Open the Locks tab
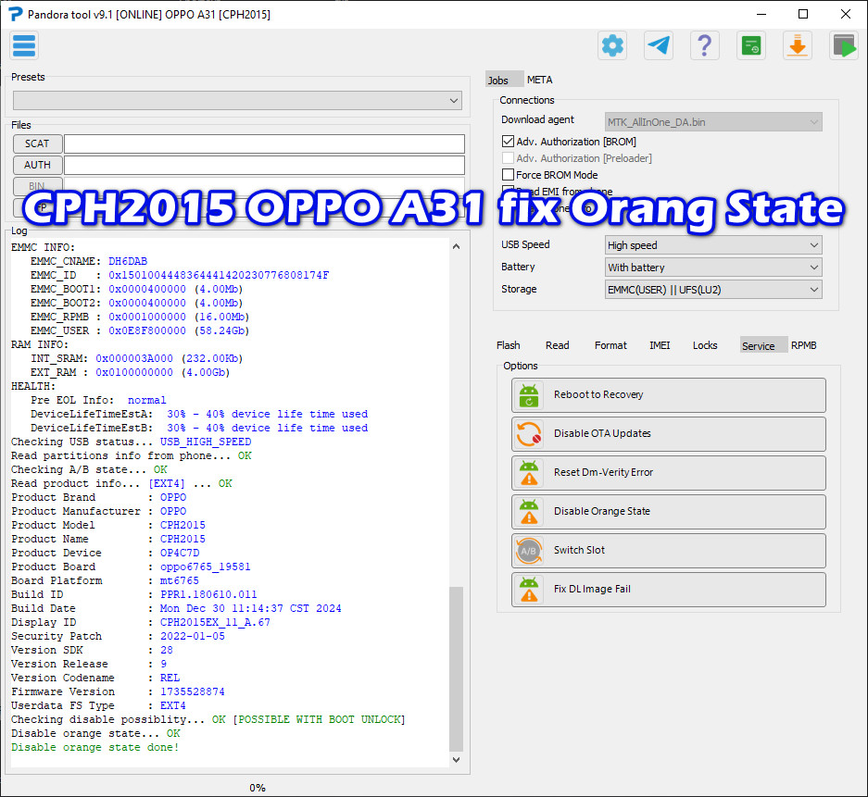 pos(705,345)
